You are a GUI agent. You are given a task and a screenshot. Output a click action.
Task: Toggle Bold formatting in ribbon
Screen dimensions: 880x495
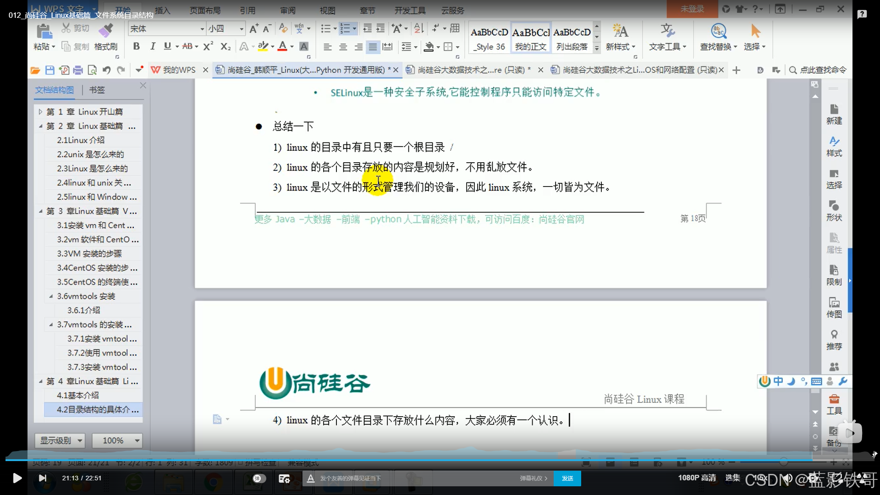(136, 46)
